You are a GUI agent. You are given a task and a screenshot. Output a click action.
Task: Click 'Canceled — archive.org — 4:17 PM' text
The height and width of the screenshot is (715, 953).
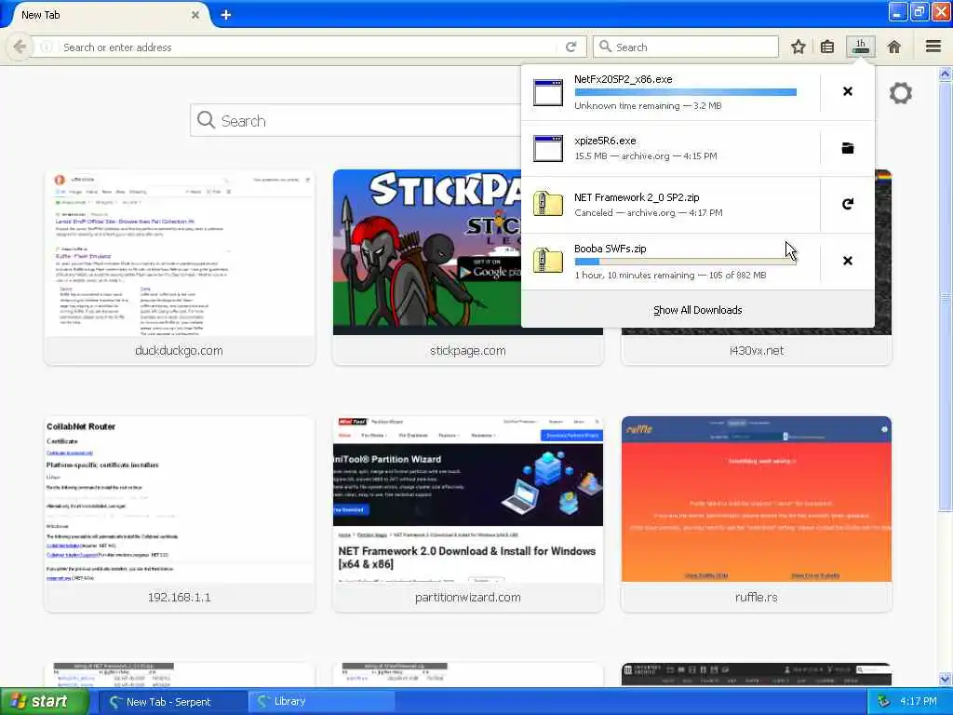648,213
